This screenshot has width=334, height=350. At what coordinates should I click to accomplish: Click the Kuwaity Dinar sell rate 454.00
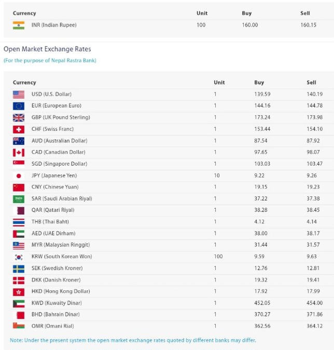click(x=314, y=303)
